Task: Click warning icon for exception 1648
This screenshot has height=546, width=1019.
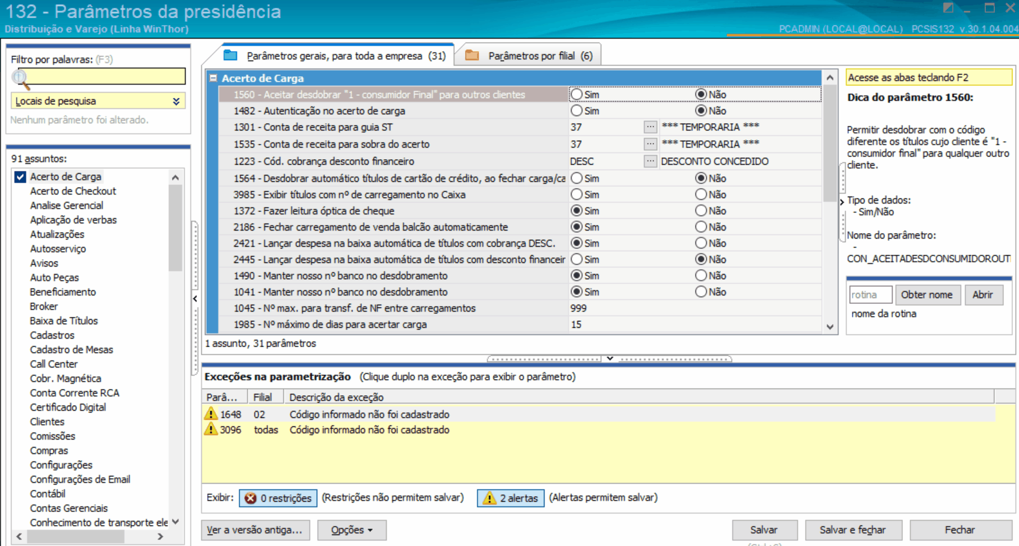Action: [x=210, y=414]
